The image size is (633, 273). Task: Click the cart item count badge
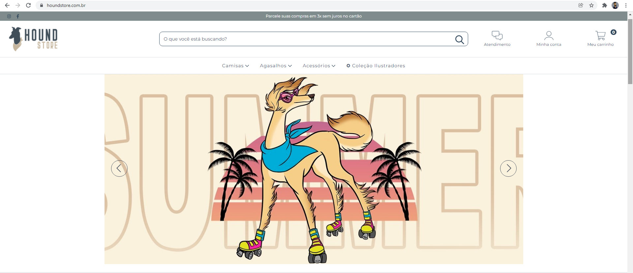pyautogui.click(x=614, y=32)
